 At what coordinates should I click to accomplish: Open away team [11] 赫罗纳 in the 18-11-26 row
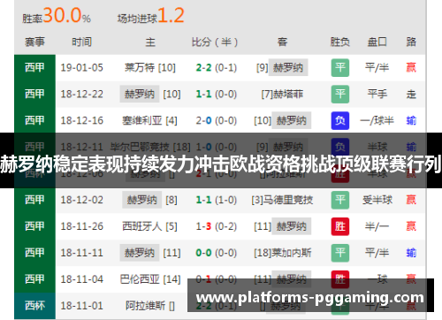click(282, 226)
